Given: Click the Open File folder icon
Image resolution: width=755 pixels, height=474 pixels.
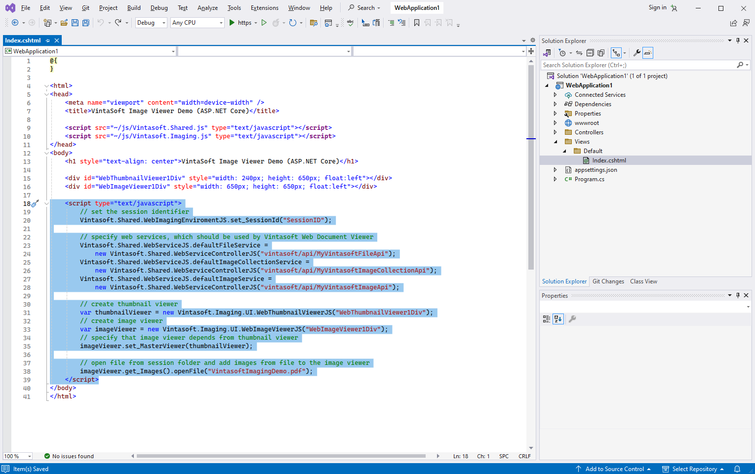Looking at the screenshot, I should tap(64, 23).
